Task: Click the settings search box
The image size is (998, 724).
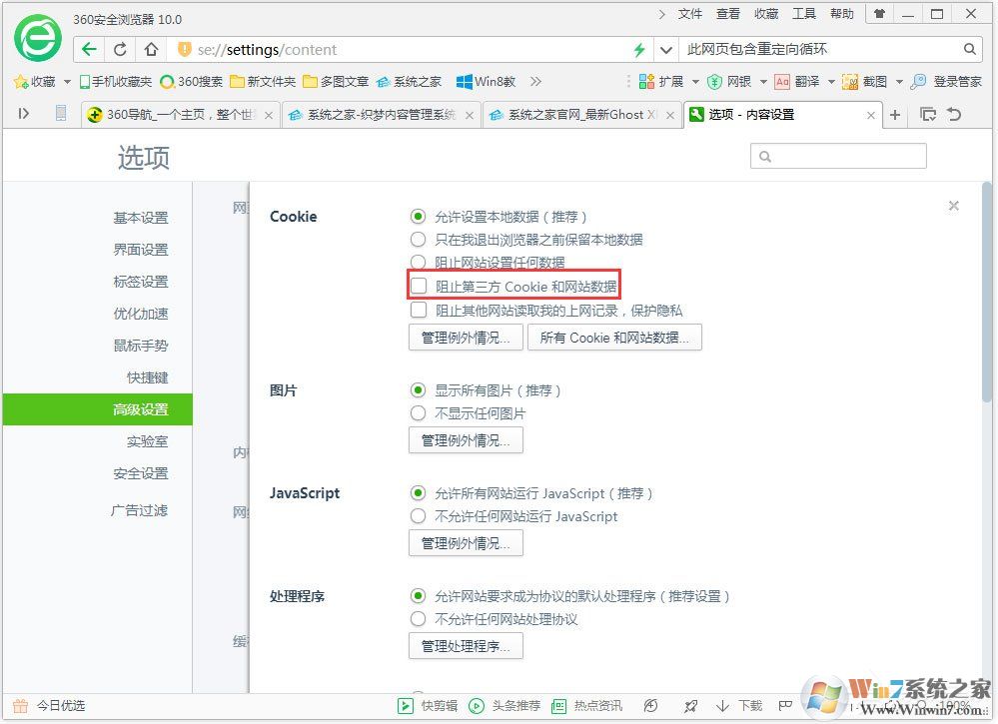Action: [x=839, y=156]
